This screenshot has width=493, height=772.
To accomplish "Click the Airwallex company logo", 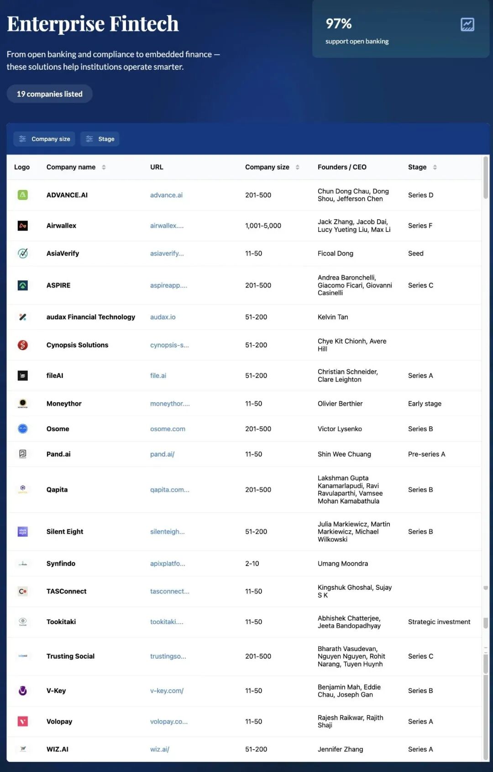I will [x=22, y=226].
